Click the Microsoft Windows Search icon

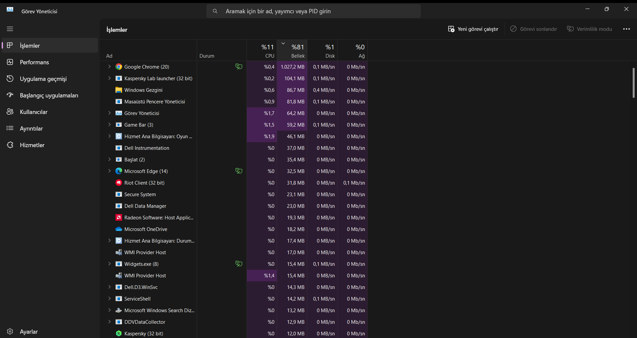(x=119, y=310)
